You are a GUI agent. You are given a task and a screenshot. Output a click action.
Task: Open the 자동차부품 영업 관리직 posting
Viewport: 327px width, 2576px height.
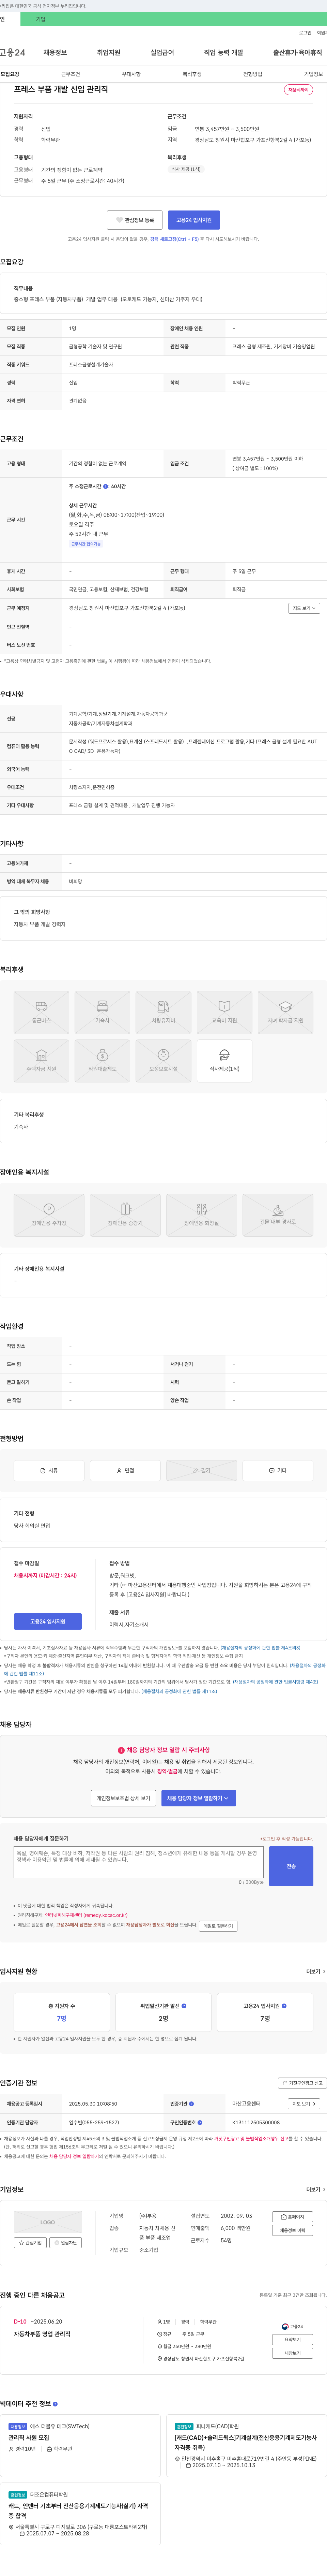[x=42, y=2334]
